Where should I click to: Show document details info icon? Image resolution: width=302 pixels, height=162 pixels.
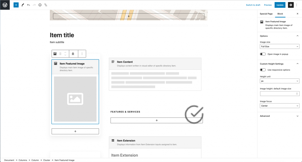(40, 5)
